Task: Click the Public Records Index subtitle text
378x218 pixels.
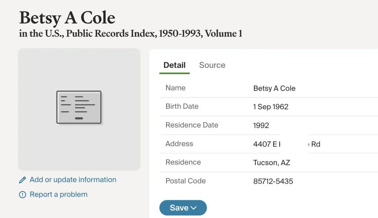Action: click(130, 34)
